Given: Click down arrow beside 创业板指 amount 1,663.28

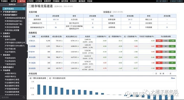Looking at the screenshot, I should click(x=78, y=68).
